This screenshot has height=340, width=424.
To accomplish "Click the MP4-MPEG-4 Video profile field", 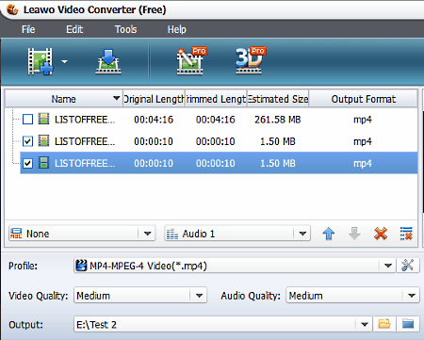I will click(235, 266).
